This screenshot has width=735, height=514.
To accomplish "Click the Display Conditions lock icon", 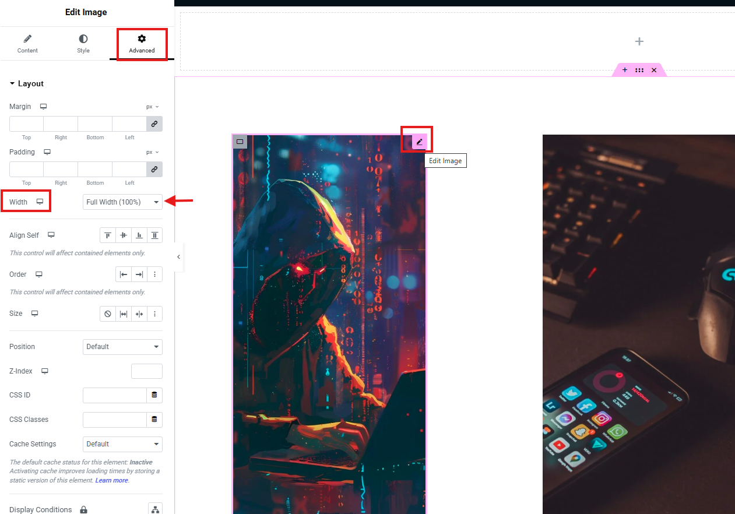I will coord(83,510).
